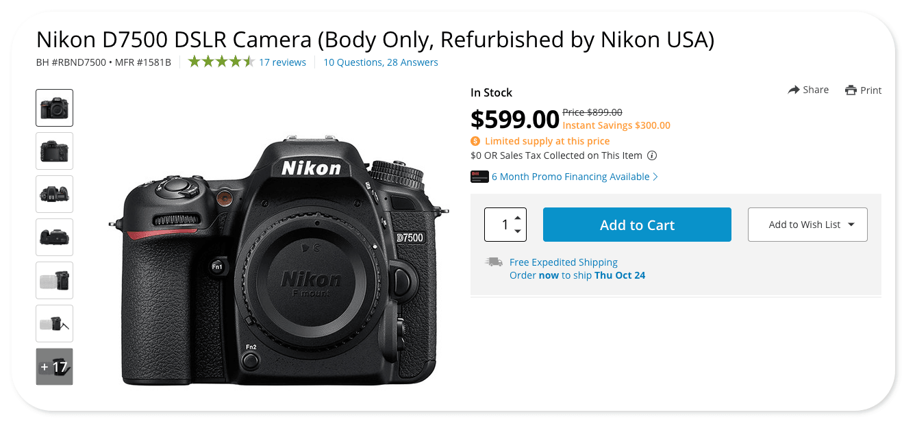Click the green star rating

click(x=221, y=62)
